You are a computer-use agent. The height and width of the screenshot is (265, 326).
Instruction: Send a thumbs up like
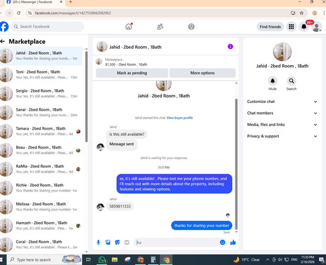(233, 242)
